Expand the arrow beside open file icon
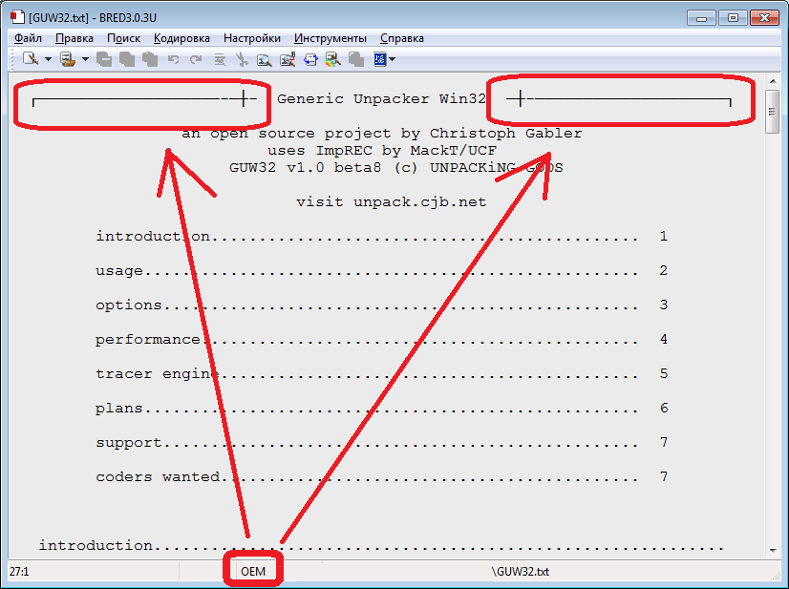 (85, 59)
